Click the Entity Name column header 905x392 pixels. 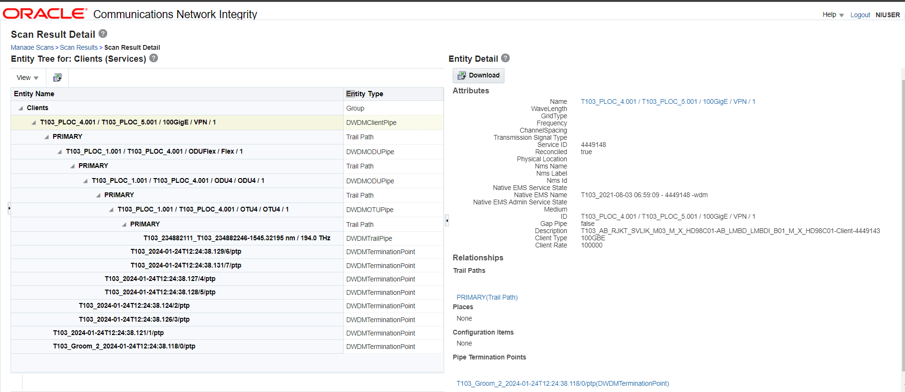tap(177, 94)
